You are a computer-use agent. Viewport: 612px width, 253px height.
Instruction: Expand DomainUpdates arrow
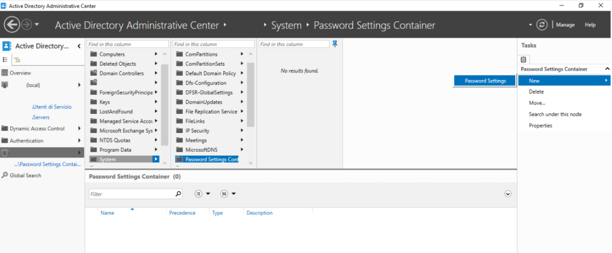coord(242,102)
